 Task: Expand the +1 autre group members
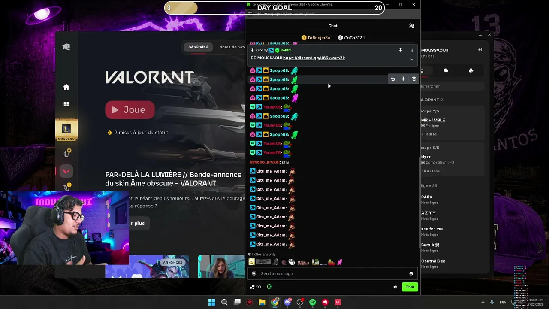(429, 134)
